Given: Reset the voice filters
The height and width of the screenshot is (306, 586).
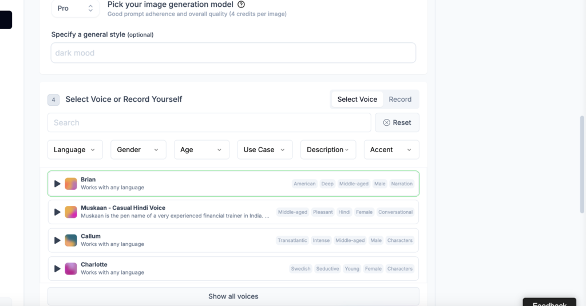Looking at the screenshot, I should (397, 122).
